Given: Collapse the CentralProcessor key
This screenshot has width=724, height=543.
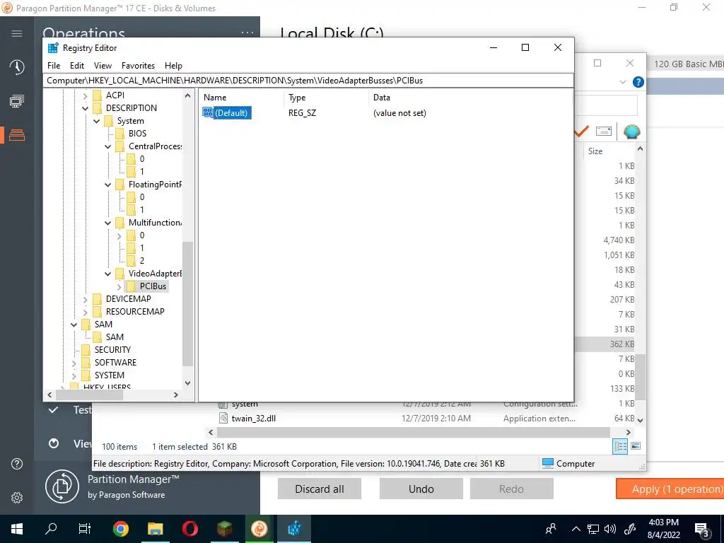Looking at the screenshot, I should (107, 147).
